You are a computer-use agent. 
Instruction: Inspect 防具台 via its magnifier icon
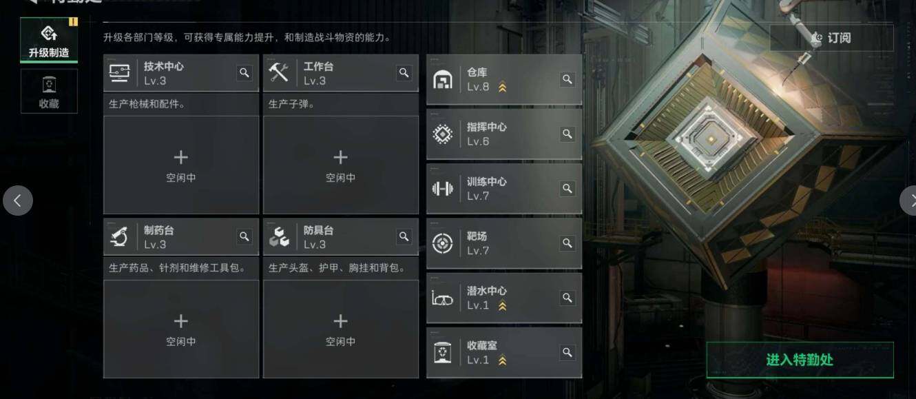pos(404,236)
